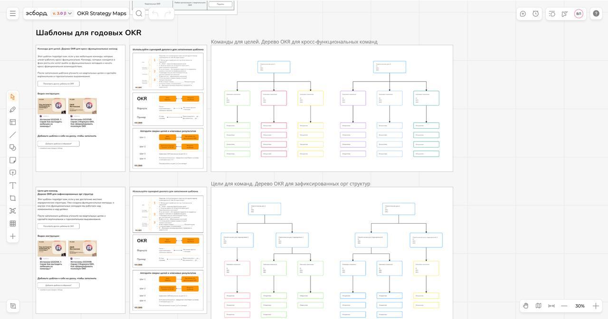Open the hamburger main menu

[x=13, y=14]
